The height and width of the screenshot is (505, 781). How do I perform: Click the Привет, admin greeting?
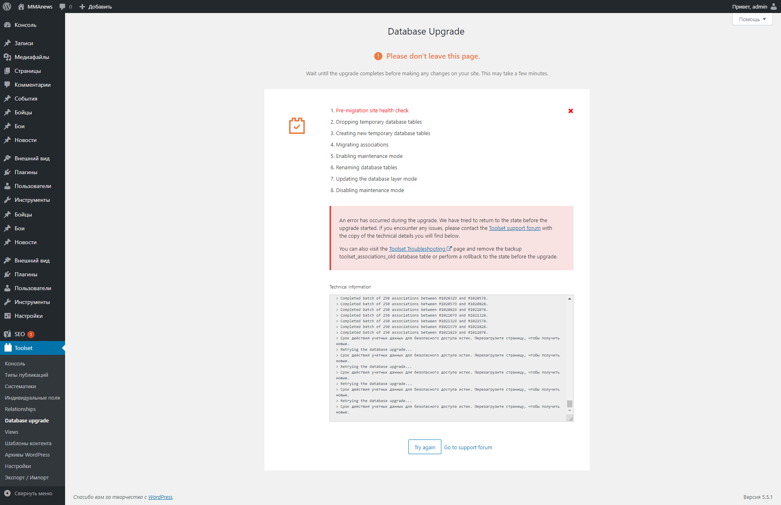pos(750,7)
